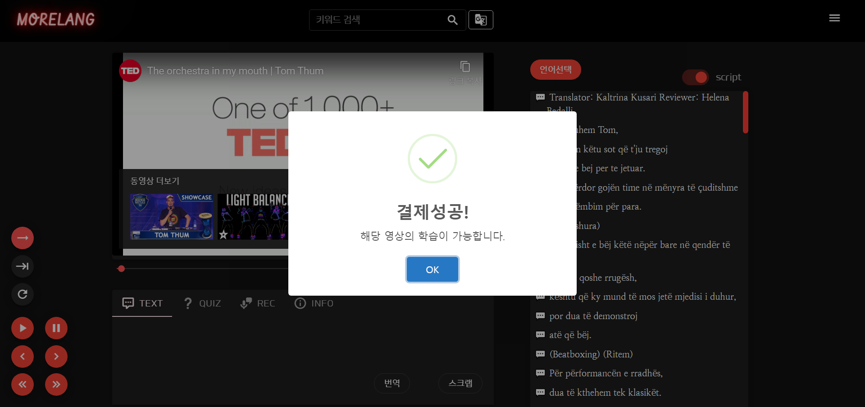Select script line '(Beatboxing) (Ritem)'

click(x=591, y=354)
